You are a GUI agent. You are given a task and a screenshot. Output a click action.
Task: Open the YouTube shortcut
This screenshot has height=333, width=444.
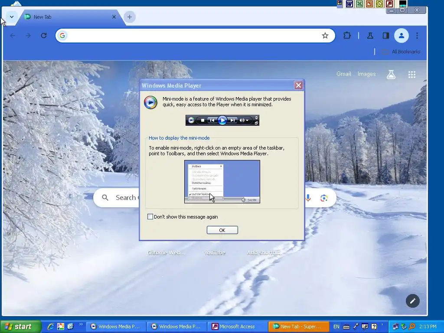point(215,252)
